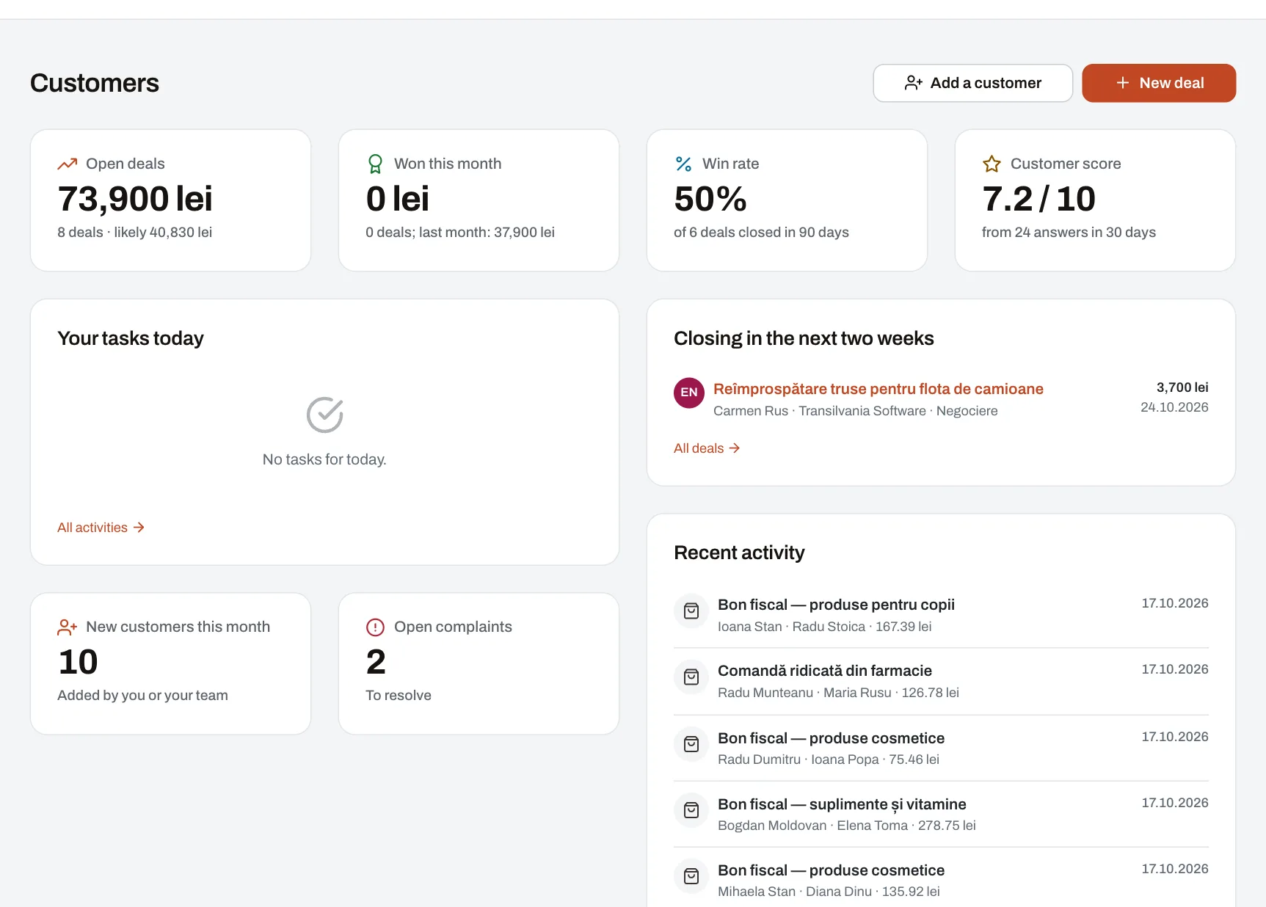1266x907 pixels.
Task: Click the Customers page heading
Action: point(95,83)
